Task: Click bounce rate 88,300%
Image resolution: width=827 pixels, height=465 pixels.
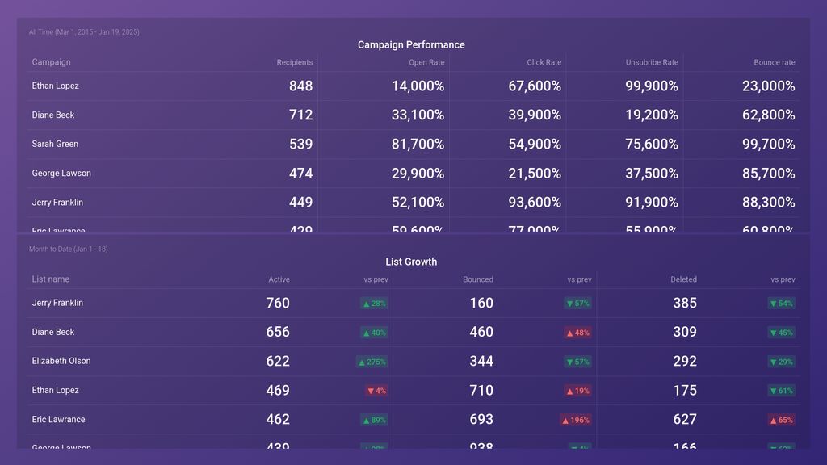Action: pos(769,202)
